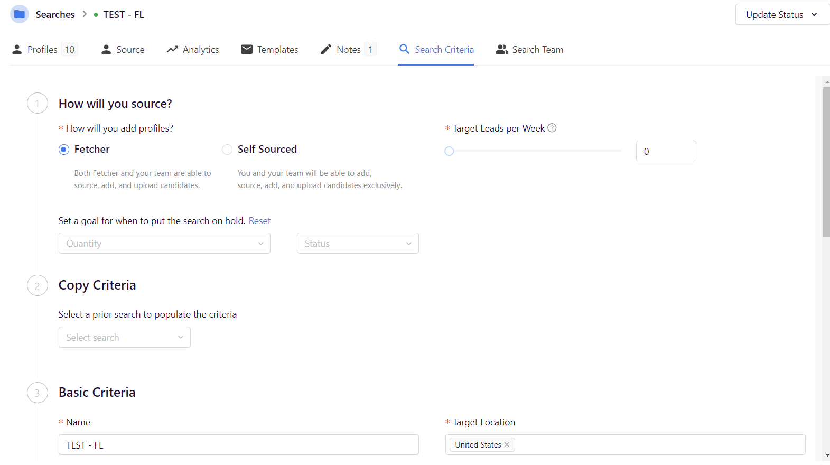This screenshot has height=465, width=830.
Task: Click the envelope icon on Templates tab
Action: pos(247,49)
